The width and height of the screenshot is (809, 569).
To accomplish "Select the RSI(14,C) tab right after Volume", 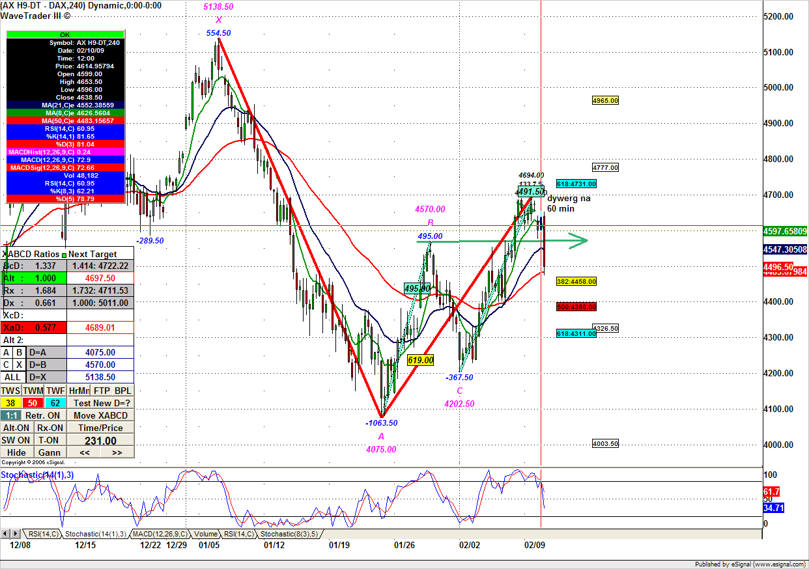I will [238, 534].
